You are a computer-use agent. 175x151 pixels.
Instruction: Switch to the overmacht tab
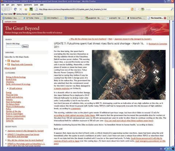(x=116, y=18)
